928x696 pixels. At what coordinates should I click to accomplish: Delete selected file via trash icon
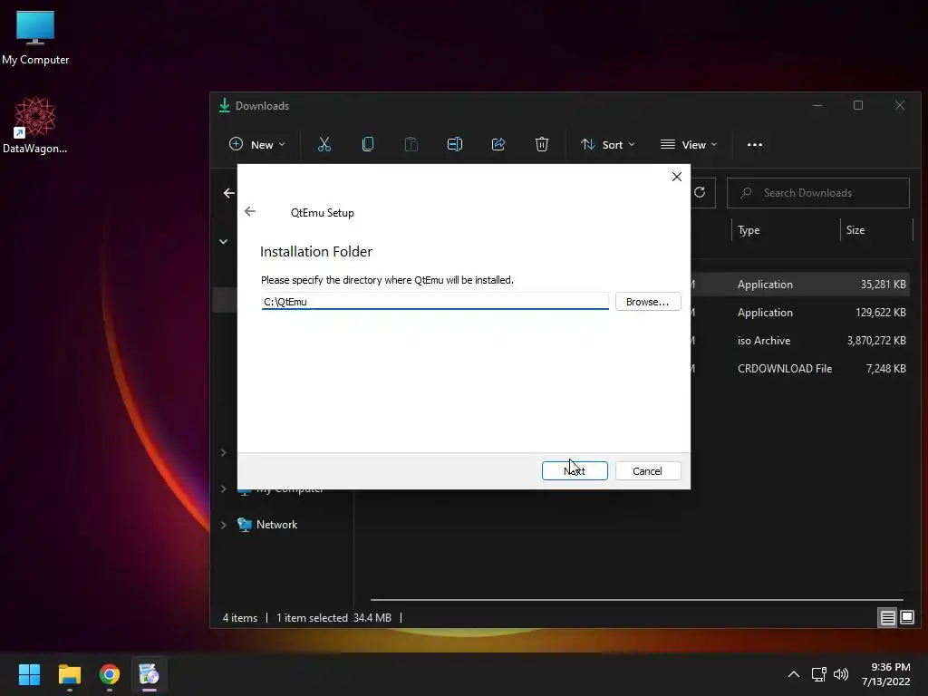pos(542,144)
